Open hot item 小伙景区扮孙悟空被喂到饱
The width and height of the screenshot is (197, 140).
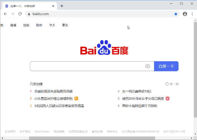[x=53, y=98]
